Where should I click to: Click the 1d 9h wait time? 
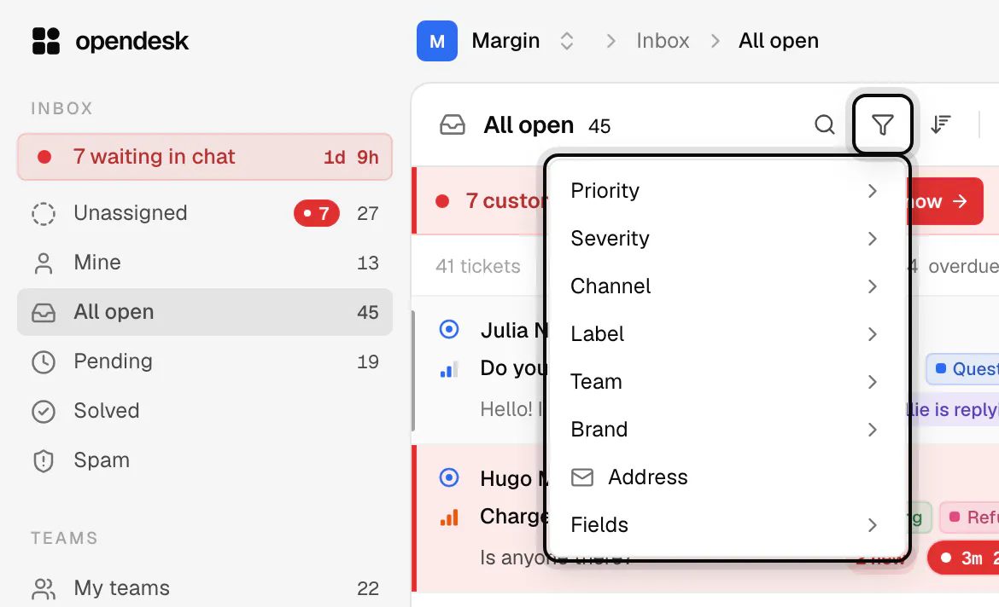point(351,157)
